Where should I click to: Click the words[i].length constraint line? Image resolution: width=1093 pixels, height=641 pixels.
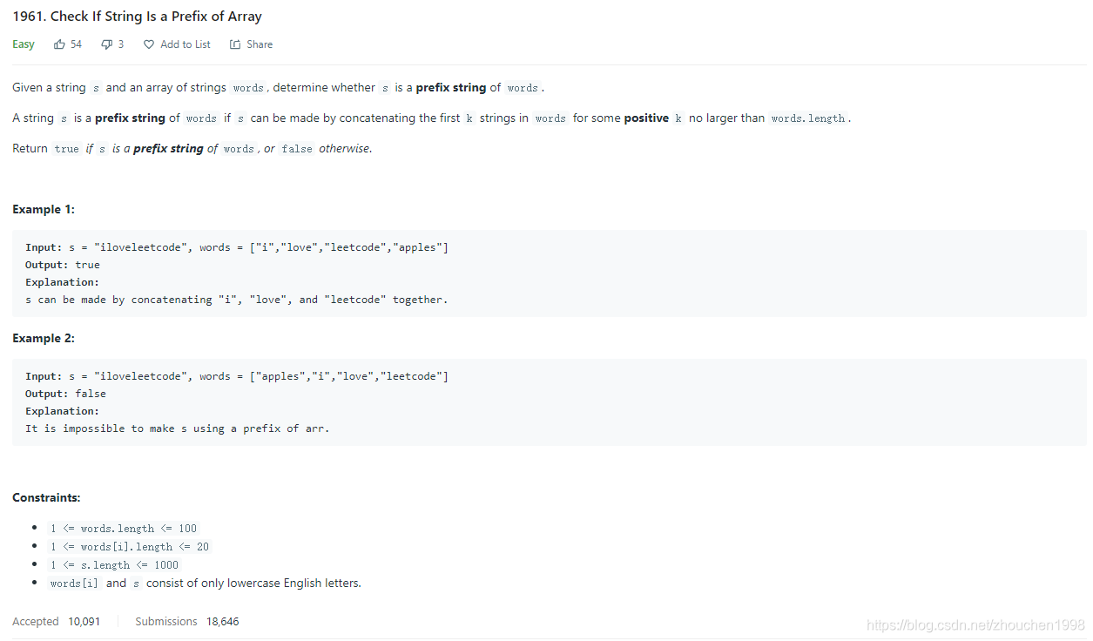click(x=130, y=547)
